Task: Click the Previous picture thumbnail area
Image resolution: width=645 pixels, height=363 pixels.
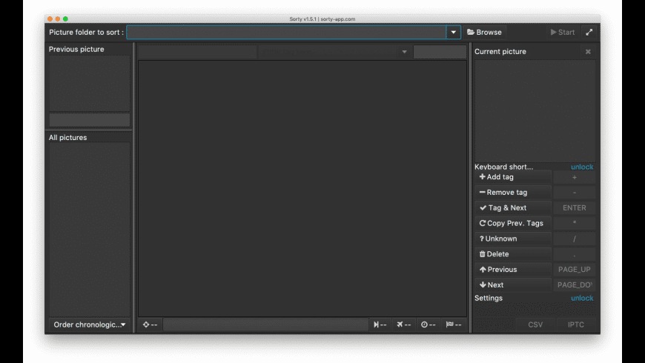Action: tap(90, 84)
